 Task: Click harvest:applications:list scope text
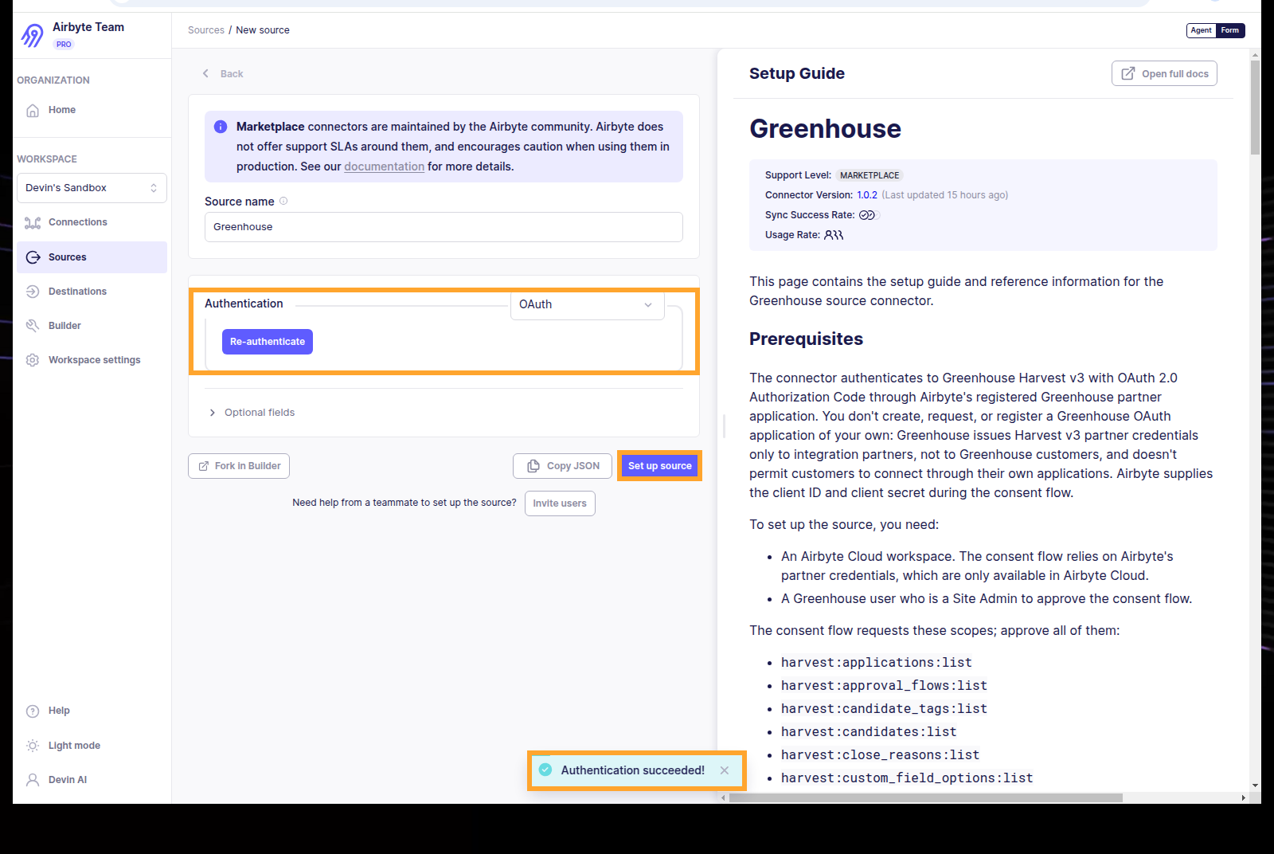[876, 663]
